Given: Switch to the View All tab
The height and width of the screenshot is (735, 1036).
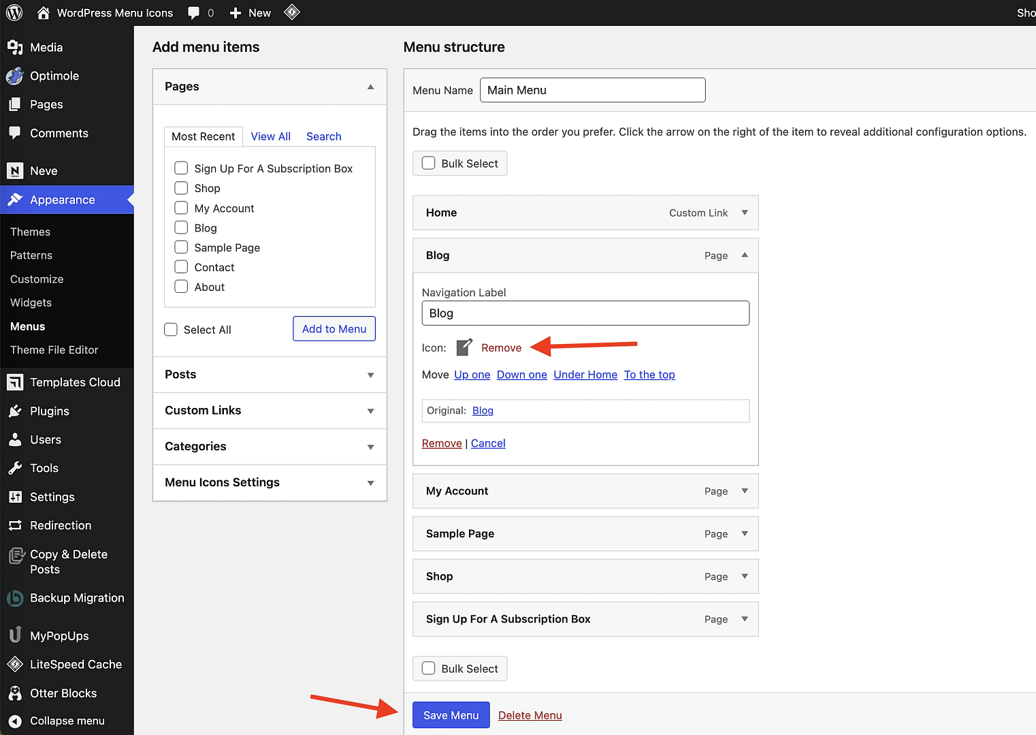Looking at the screenshot, I should pyautogui.click(x=270, y=136).
